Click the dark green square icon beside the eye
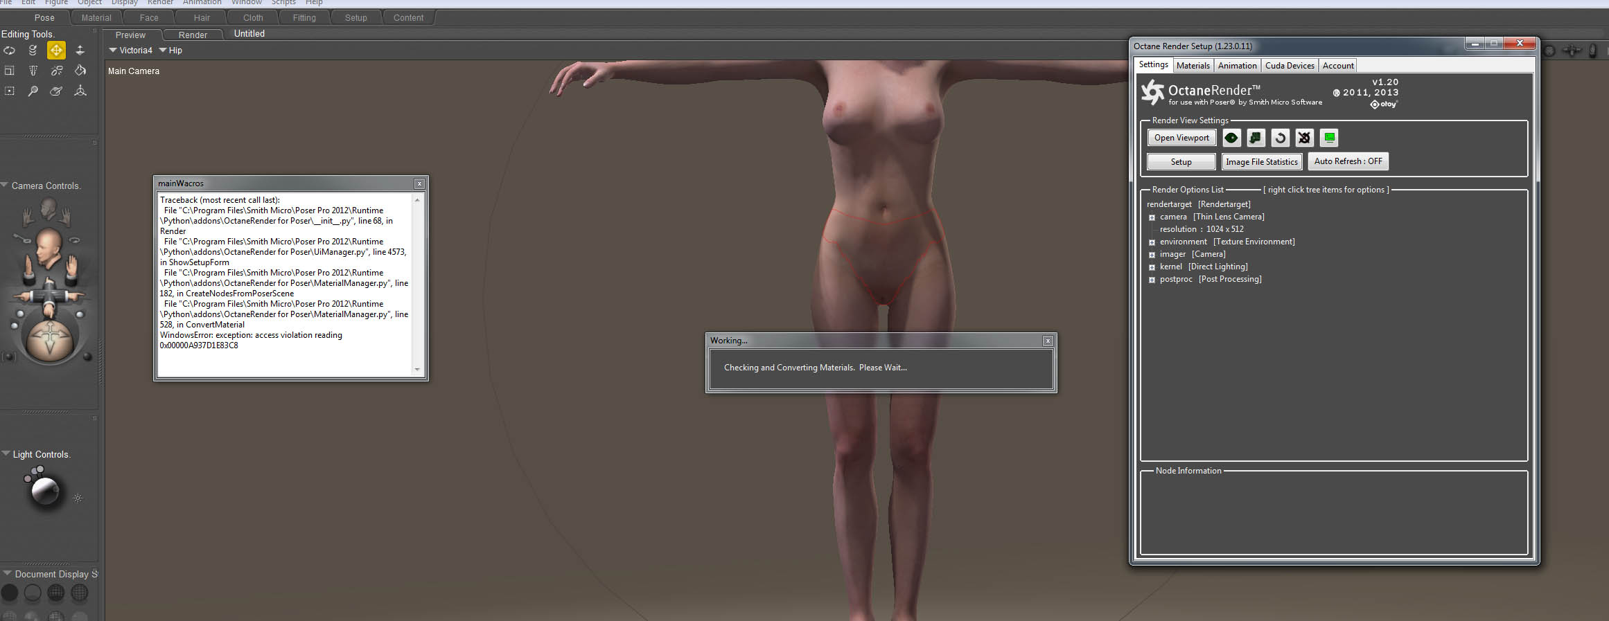Viewport: 1609px width, 621px height. [x=1256, y=138]
